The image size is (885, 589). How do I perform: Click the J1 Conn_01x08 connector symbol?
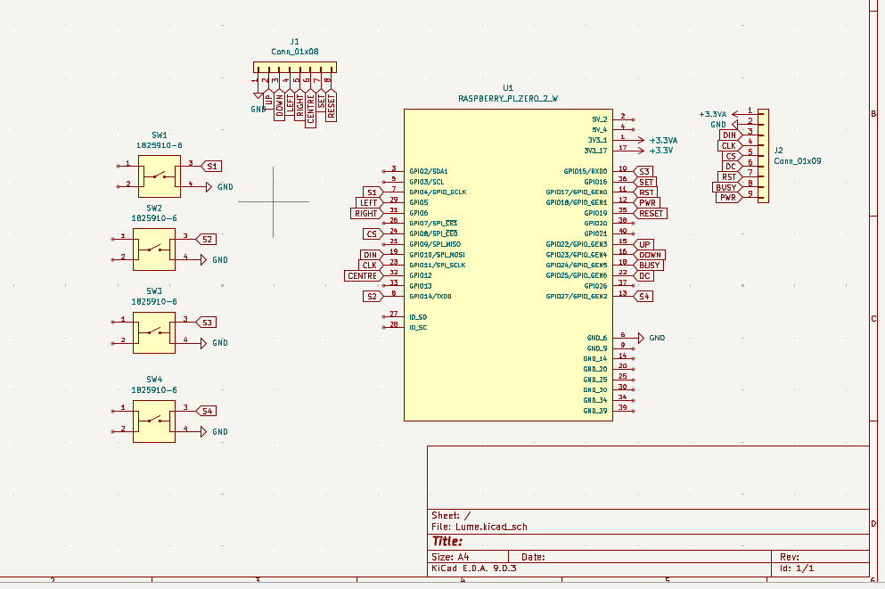tap(294, 66)
